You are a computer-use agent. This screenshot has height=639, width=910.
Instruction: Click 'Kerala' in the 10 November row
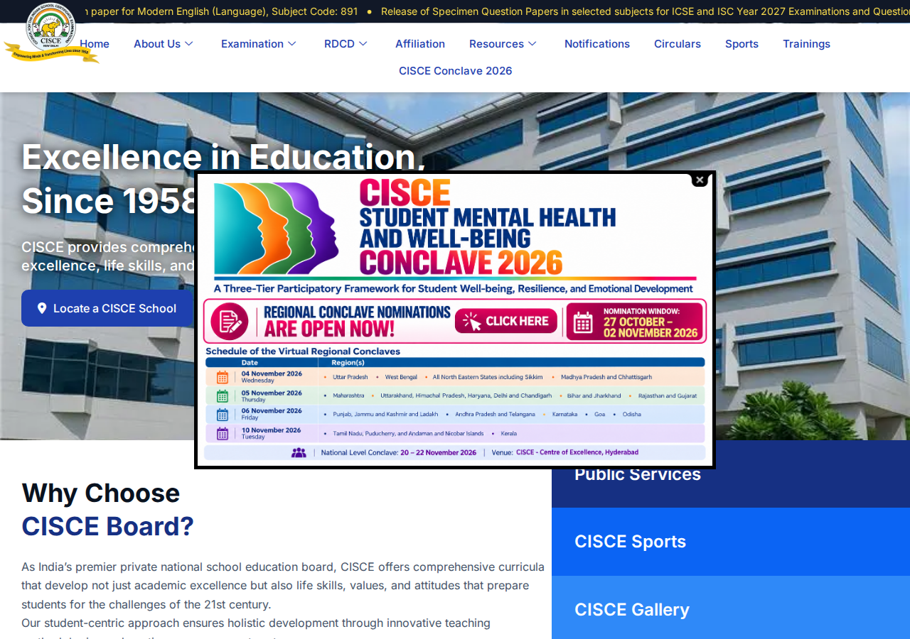(509, 433)
